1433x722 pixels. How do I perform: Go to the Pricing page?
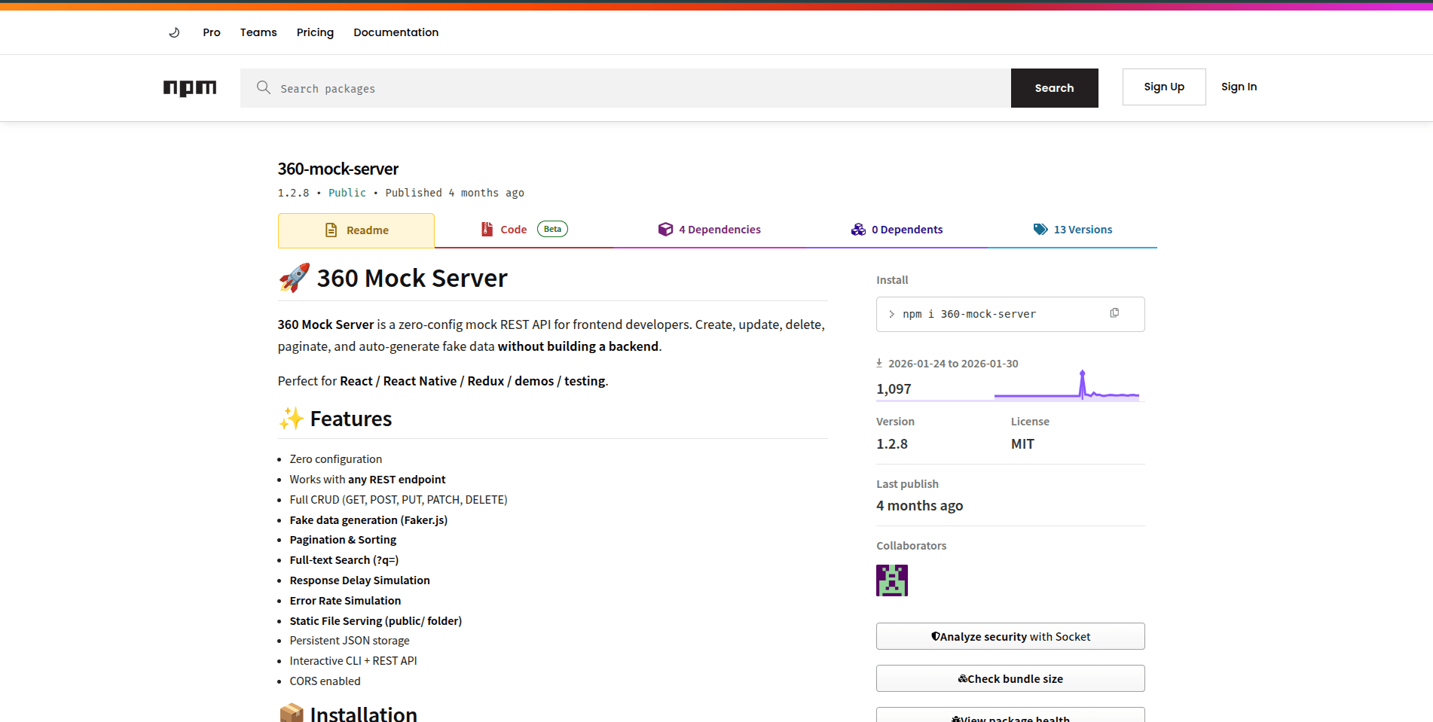(x=315, y=32)
